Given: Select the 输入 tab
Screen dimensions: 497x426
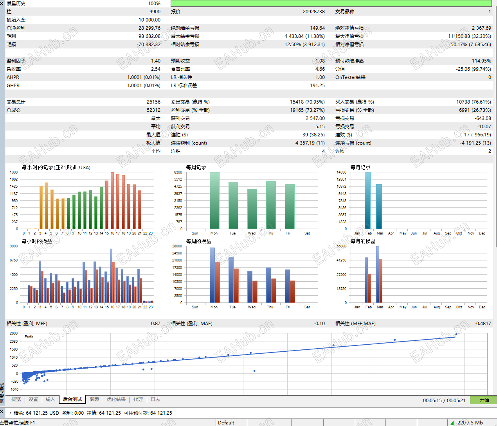Looking at the screenshot, I should coord(50,399).
